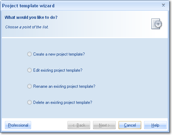Select the Delete an existing project template radio

(29, 102)
